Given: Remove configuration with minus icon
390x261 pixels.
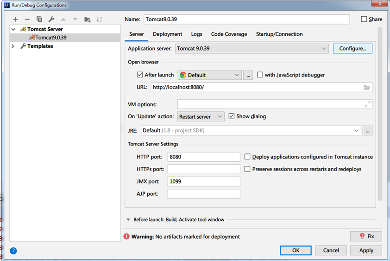Looking at the screenshot, I should (27, 19).
